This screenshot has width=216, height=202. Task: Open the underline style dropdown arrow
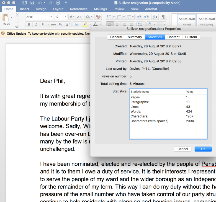tap(48, 24)
